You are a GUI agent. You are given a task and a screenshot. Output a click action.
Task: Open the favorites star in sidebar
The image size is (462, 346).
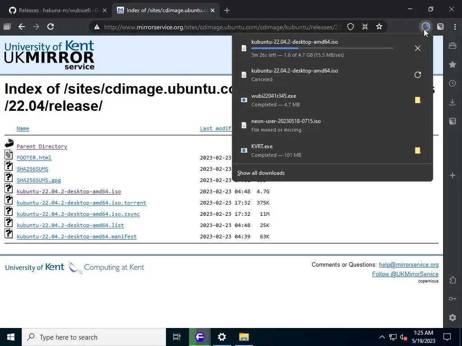coord(453,64)
